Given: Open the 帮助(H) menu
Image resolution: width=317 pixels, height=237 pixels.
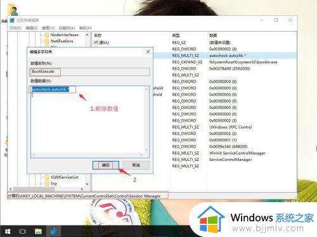Looking at the screenshot, I should 86,28.
